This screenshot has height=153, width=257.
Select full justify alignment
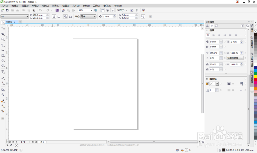[230, 35]
